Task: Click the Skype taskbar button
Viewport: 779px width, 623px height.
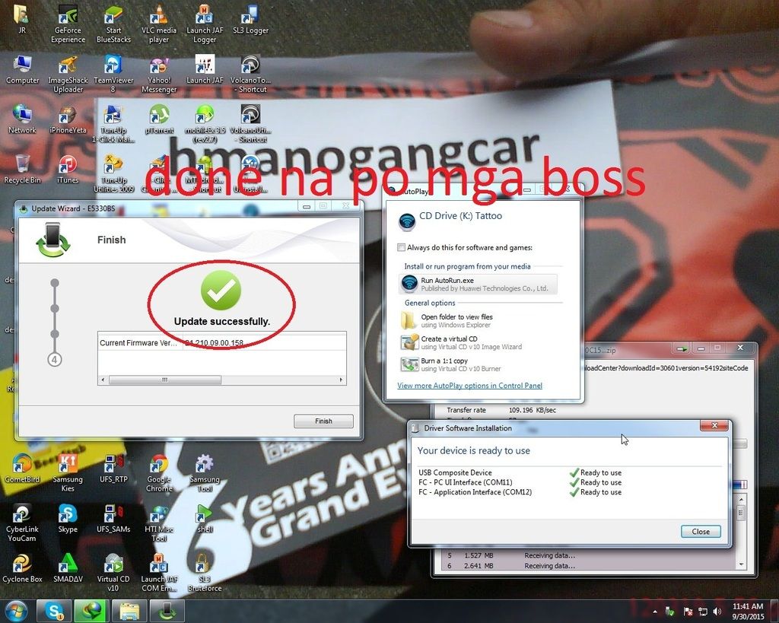Action: (55, 610)
